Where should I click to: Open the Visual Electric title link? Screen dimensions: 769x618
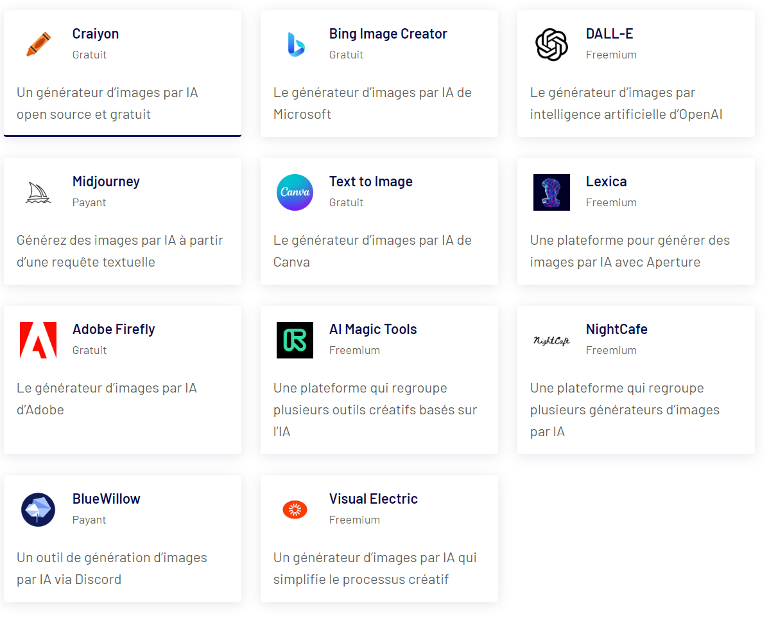click(x=373, y=499)
